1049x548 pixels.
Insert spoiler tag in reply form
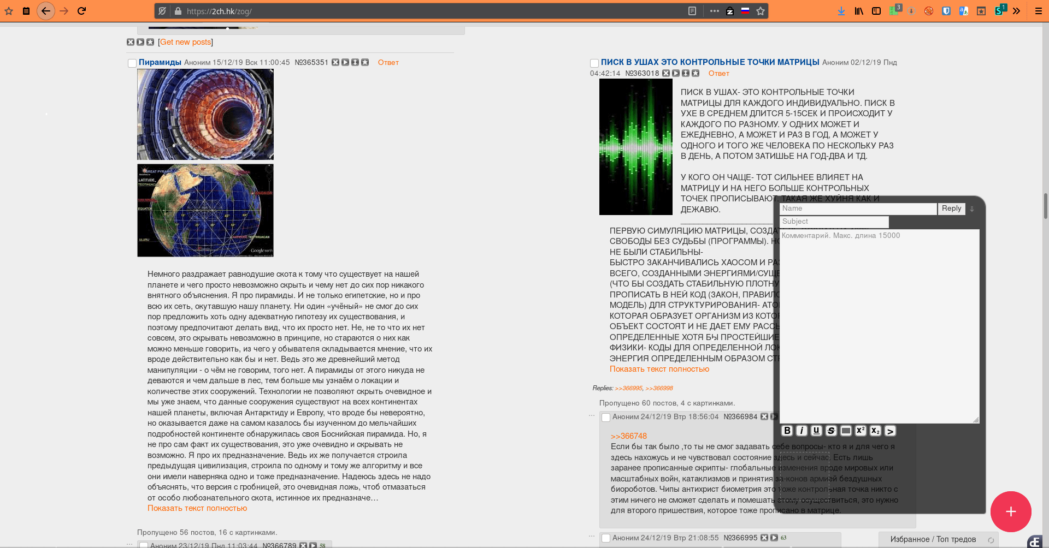846,431
